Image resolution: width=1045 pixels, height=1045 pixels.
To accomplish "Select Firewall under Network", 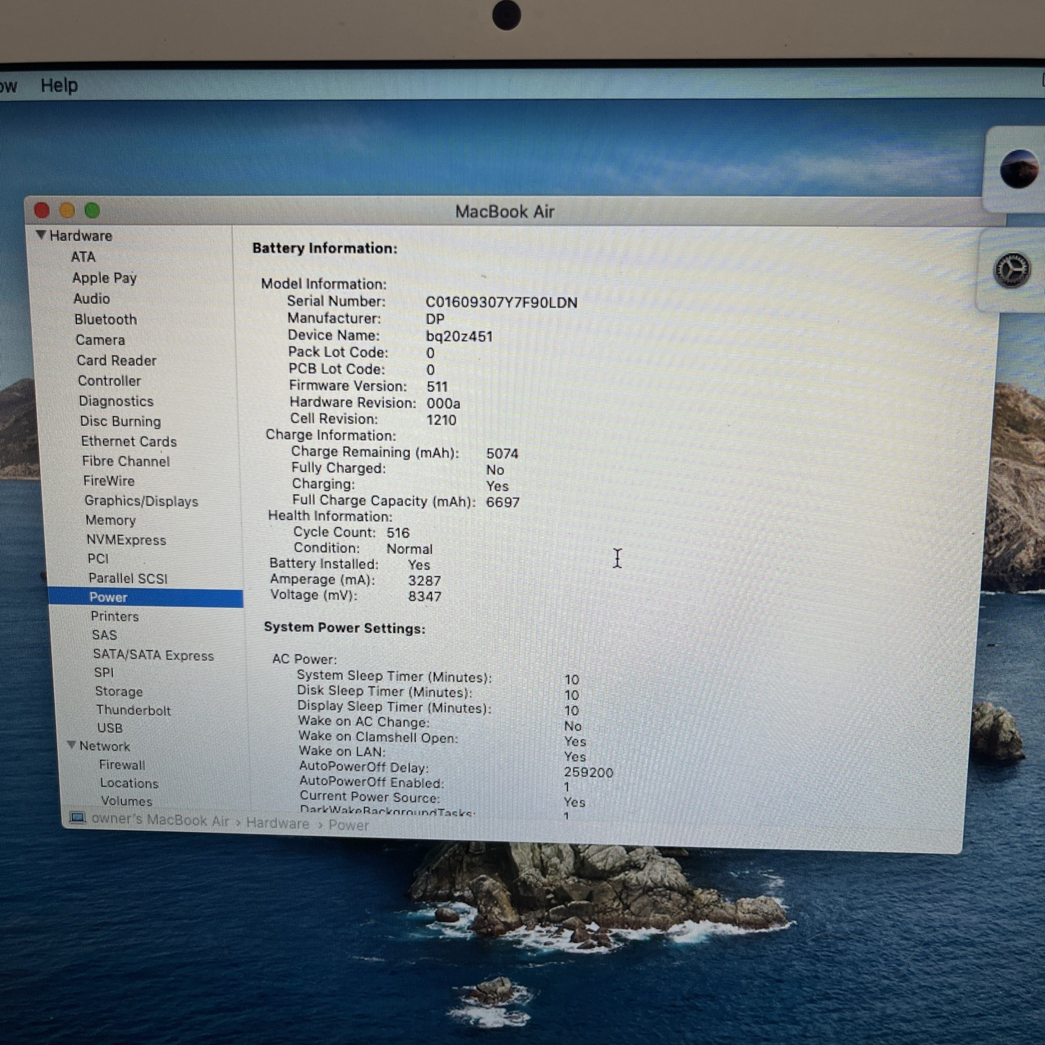I will 122,764.
